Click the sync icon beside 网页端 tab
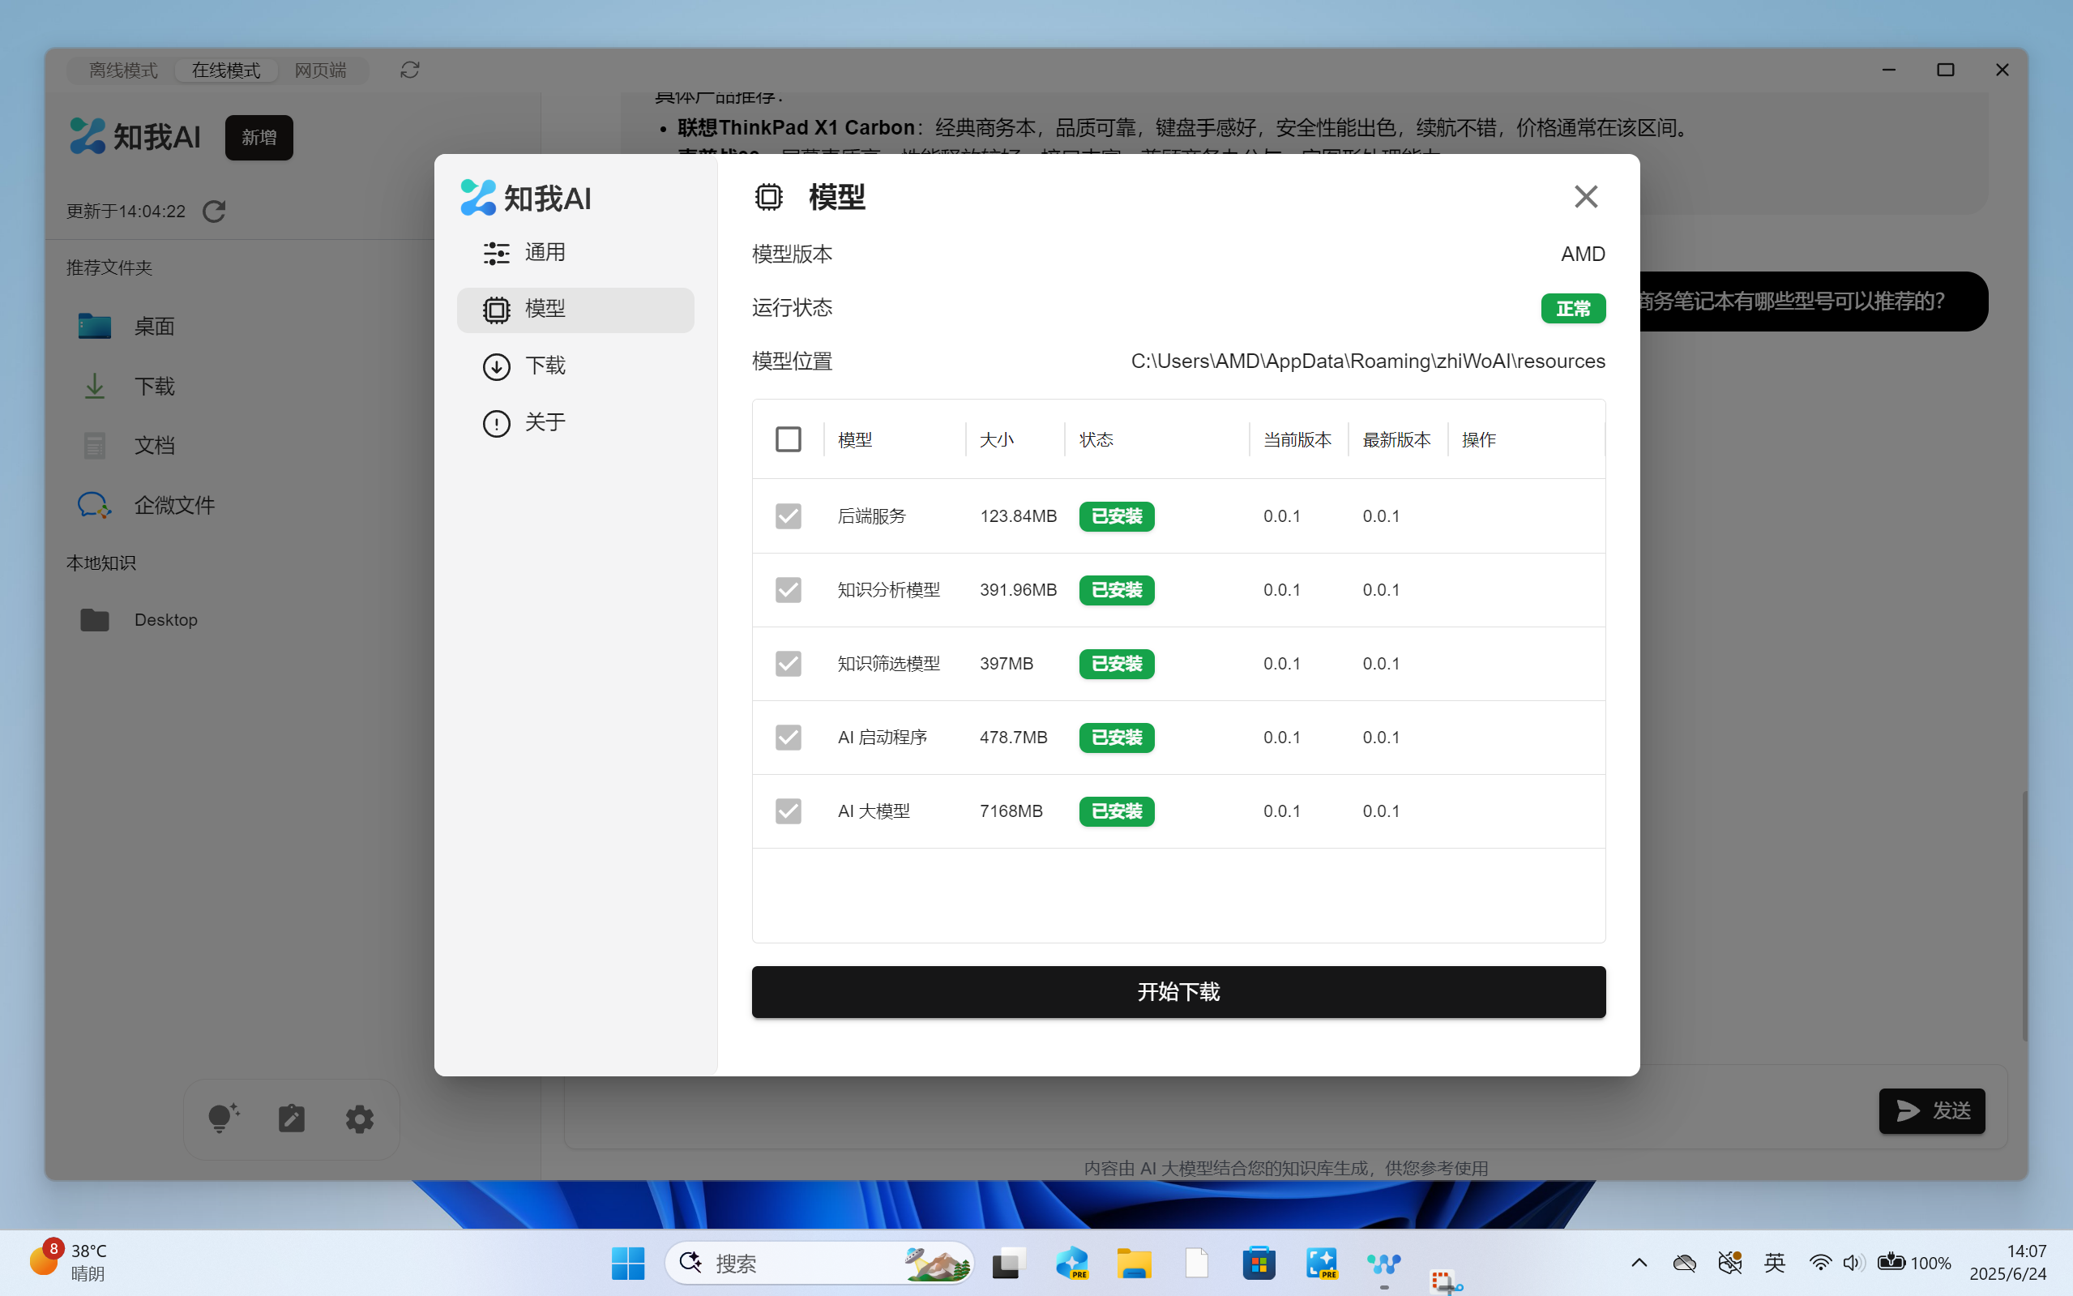 [x=409, y=71]
